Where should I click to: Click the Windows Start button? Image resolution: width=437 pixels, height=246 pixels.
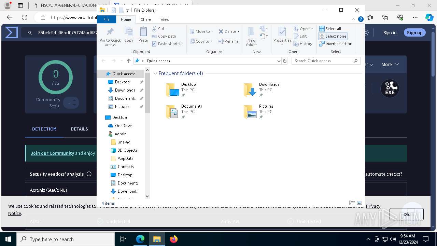(8, 239)
